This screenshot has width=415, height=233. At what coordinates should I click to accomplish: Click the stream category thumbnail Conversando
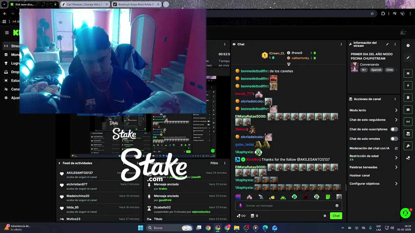coord(354,67)
